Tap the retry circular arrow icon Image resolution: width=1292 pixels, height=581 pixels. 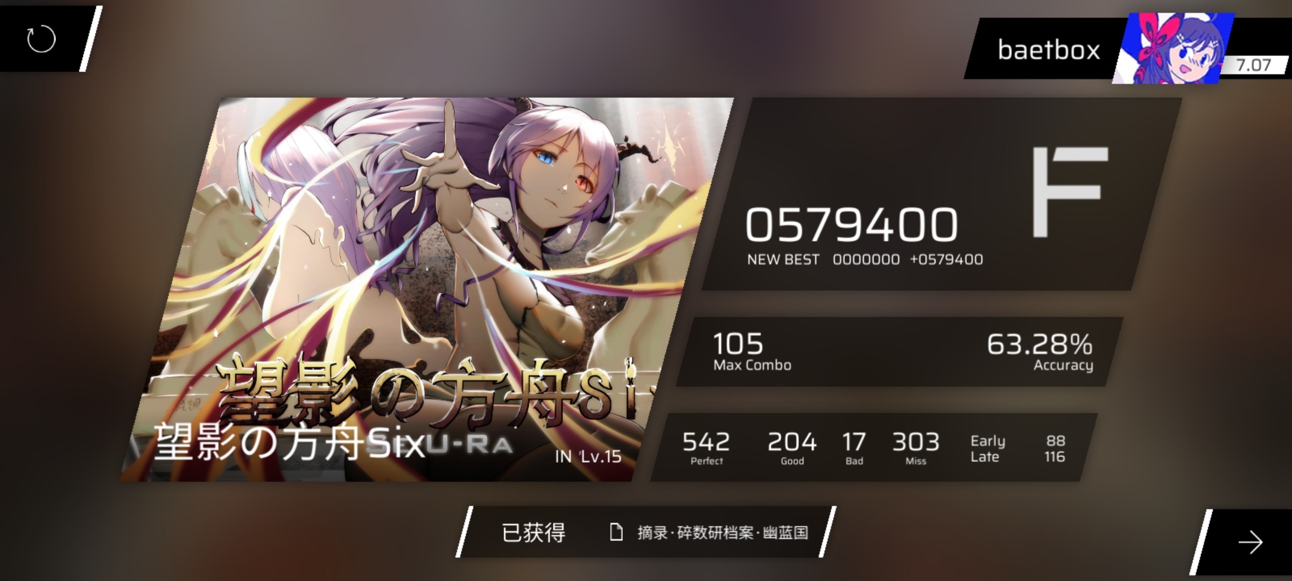[41, 39]
